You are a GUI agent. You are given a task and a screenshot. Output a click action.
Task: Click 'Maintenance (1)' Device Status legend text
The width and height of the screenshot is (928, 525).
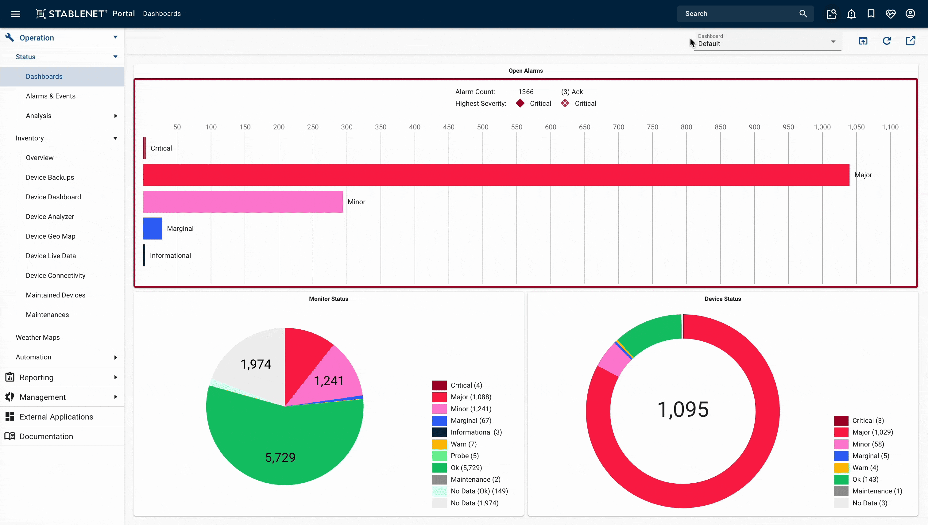(877, 491)
